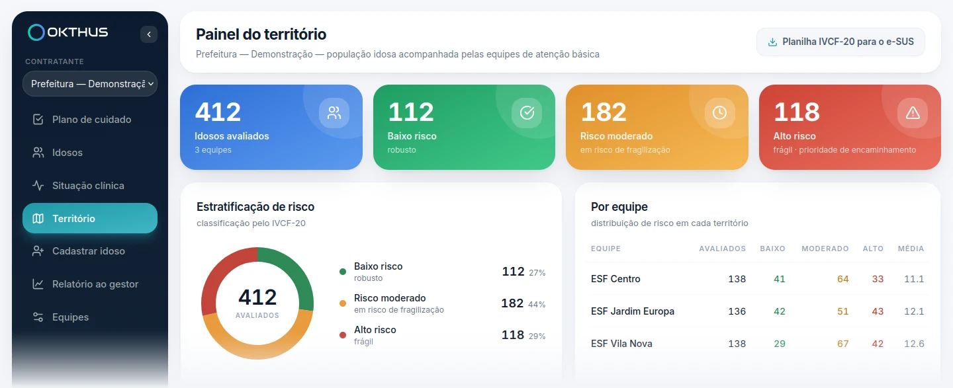Click the Relatório ao gestor chart icon
The image size is (953, 388).
[x=38, y=284]
